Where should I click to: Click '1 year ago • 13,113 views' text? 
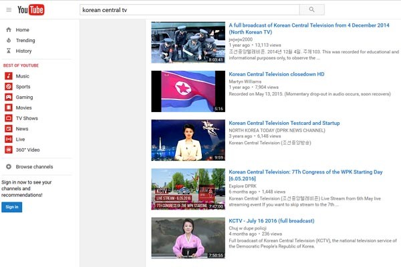pyautogui.click(x=255, y=45)
